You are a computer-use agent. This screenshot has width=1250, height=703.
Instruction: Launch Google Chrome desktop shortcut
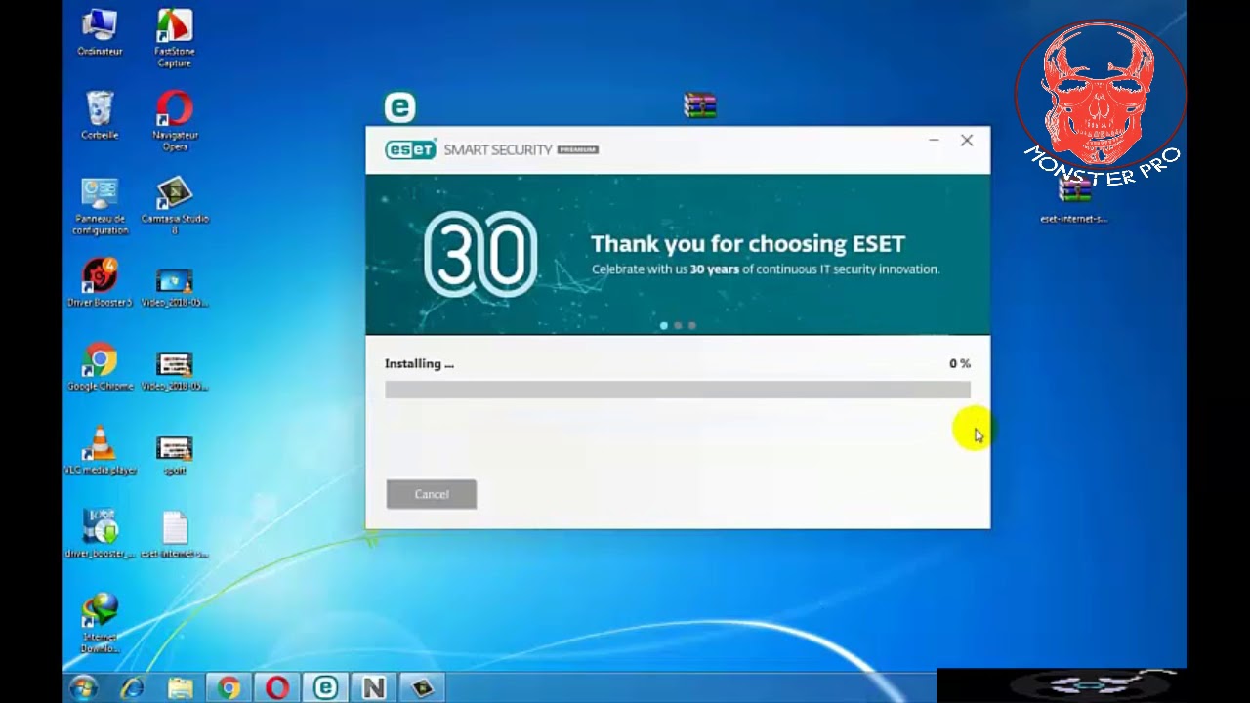(x=100, y=368)
